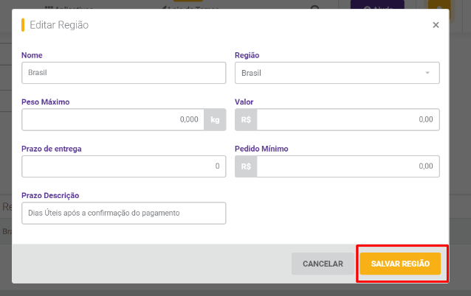
Task: Focus the Pedido Mínimo amount input
Action: (x=348, y=166)
